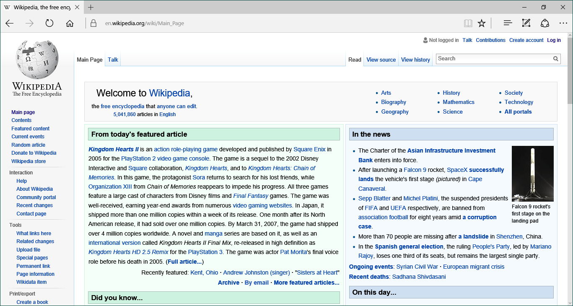Switch to reading view book icon
The image size is (573, 306).
[468, 23]
